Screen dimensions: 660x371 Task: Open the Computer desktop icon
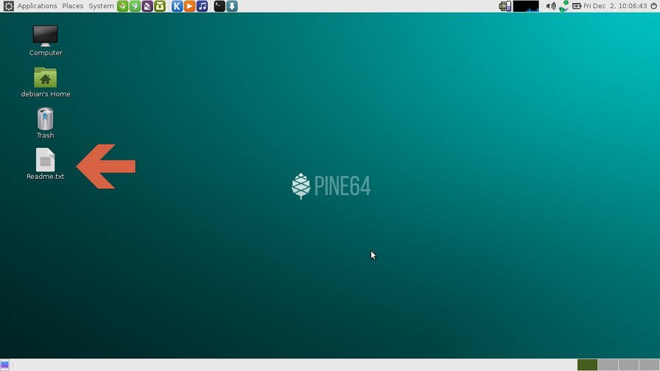click(x=46, y=36)
